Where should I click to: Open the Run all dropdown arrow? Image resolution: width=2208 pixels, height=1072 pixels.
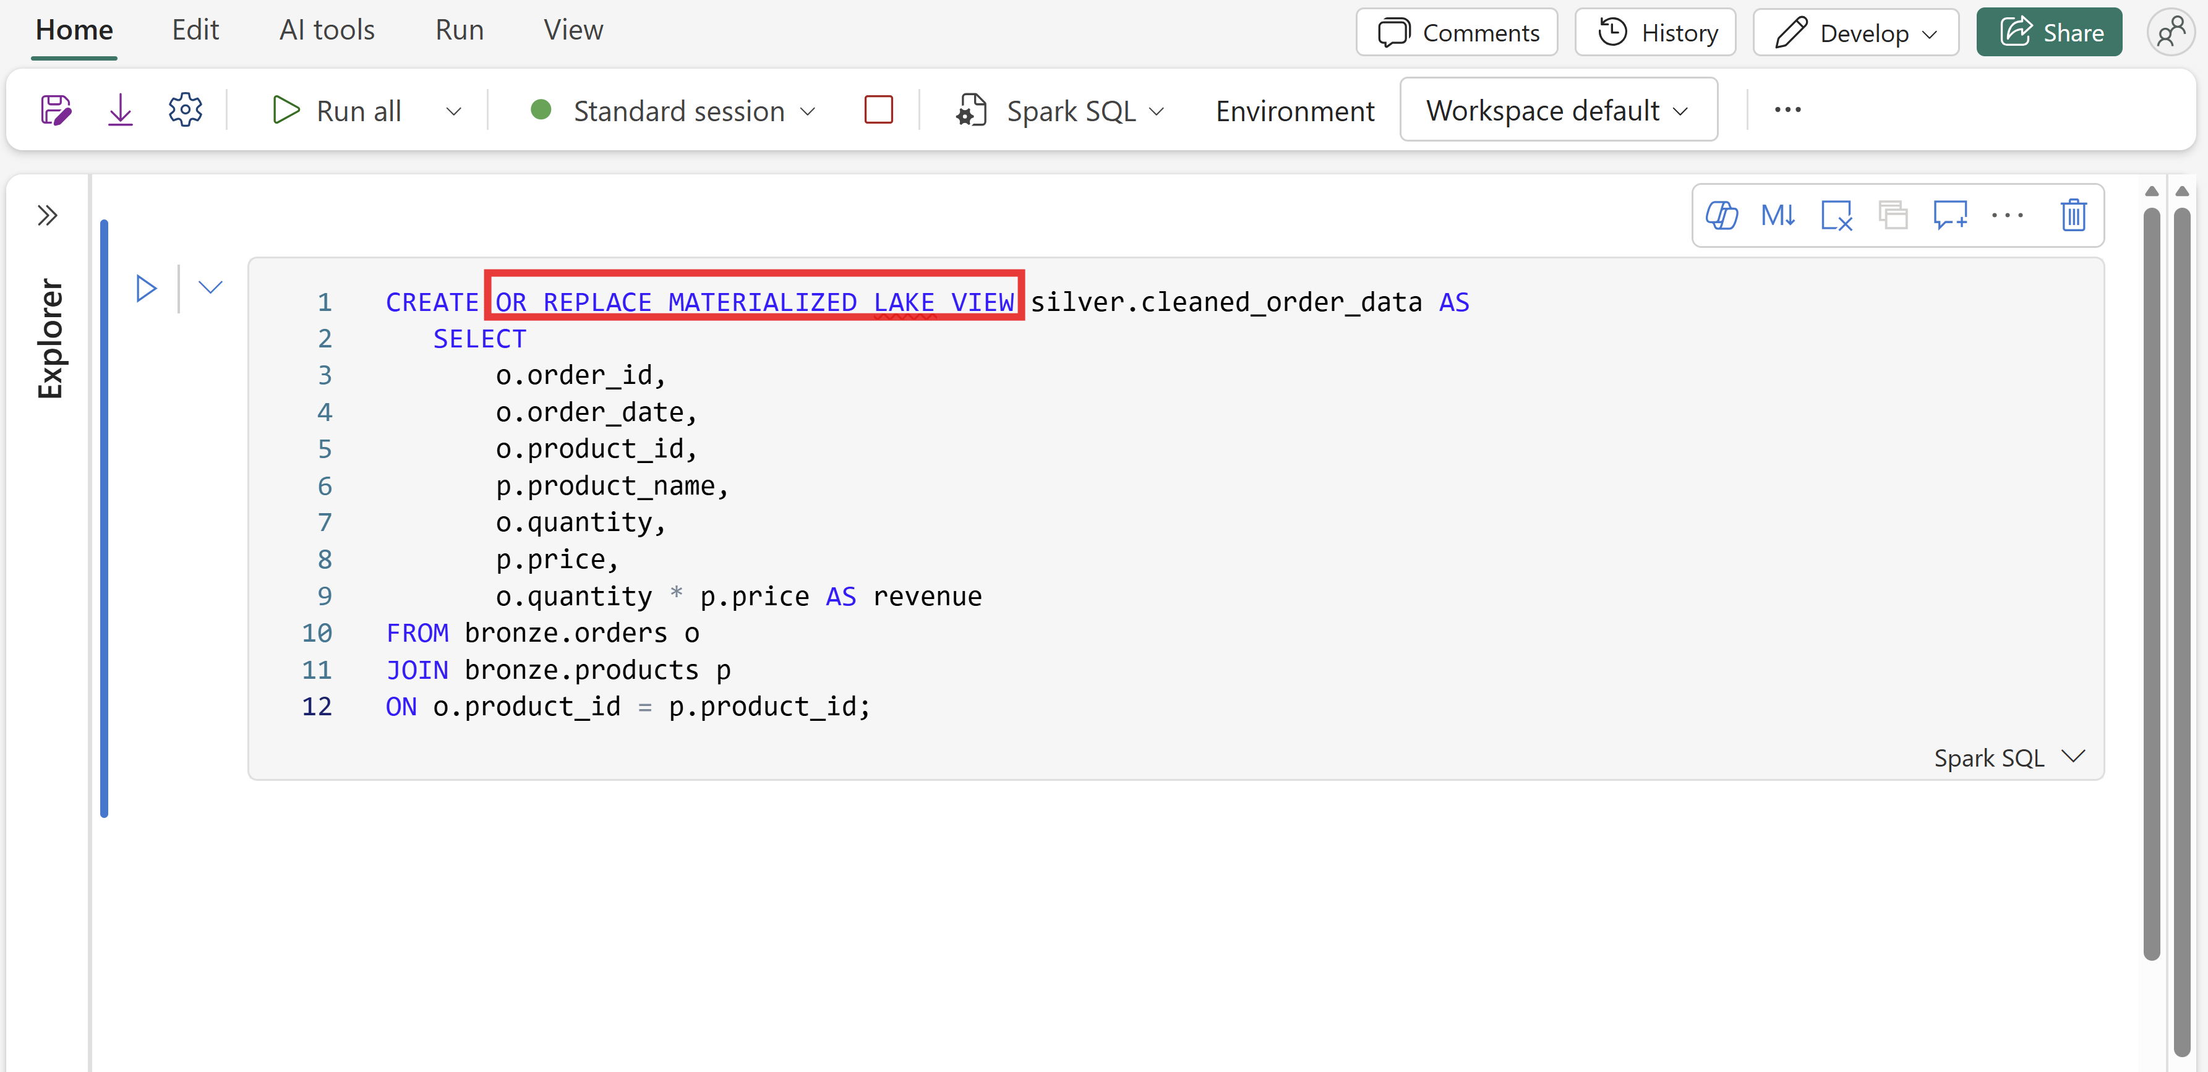(x=453, y=111)
